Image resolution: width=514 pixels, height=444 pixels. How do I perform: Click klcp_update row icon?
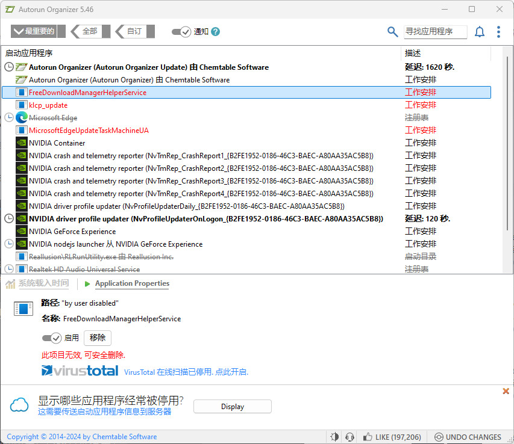(x=22, y=105)
